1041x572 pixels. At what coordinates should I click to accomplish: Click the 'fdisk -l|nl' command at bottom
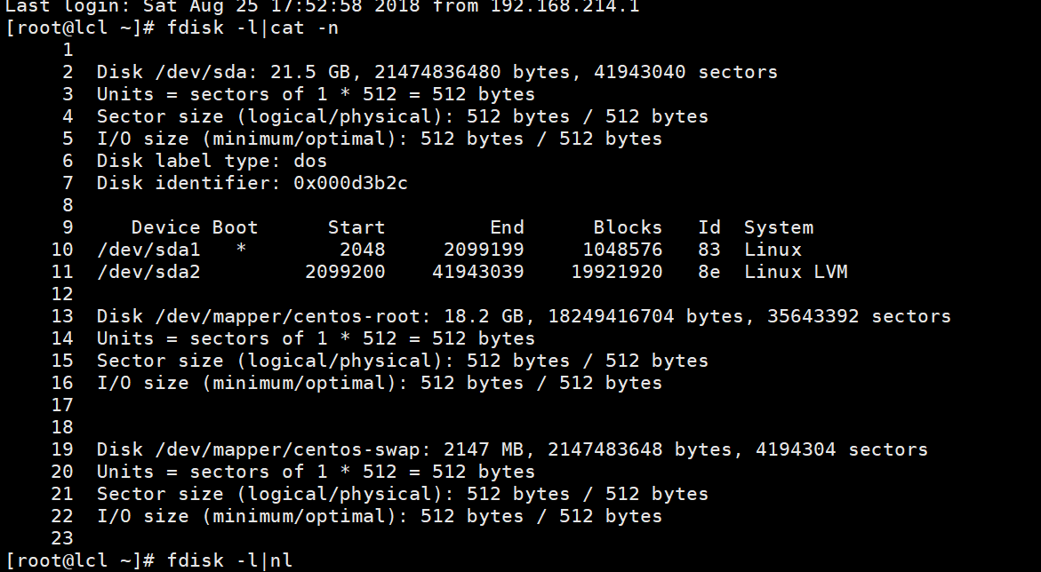coord(229,560)
